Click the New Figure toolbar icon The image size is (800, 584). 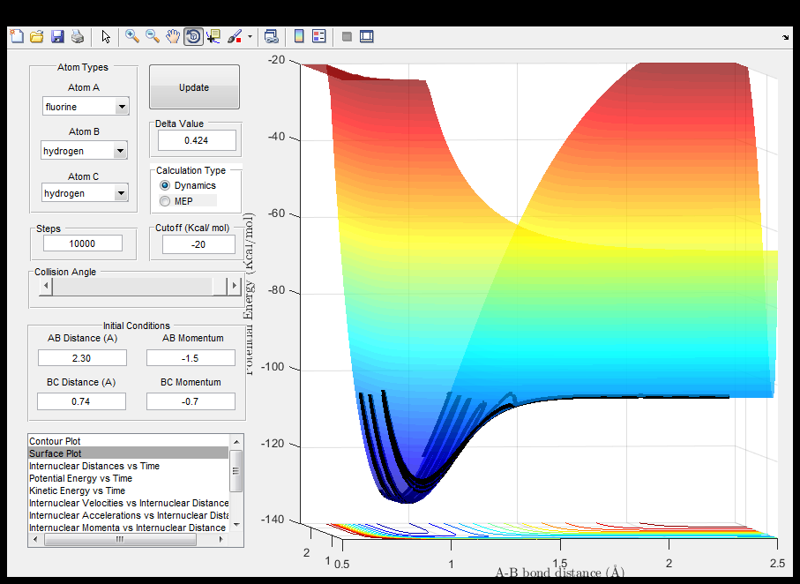point(16,36)
